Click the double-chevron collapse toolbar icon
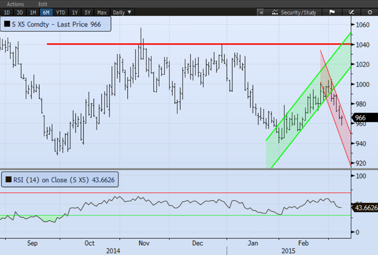 tap(261, 12)
